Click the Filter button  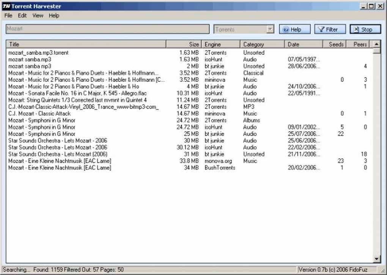[x=330, y=29]
